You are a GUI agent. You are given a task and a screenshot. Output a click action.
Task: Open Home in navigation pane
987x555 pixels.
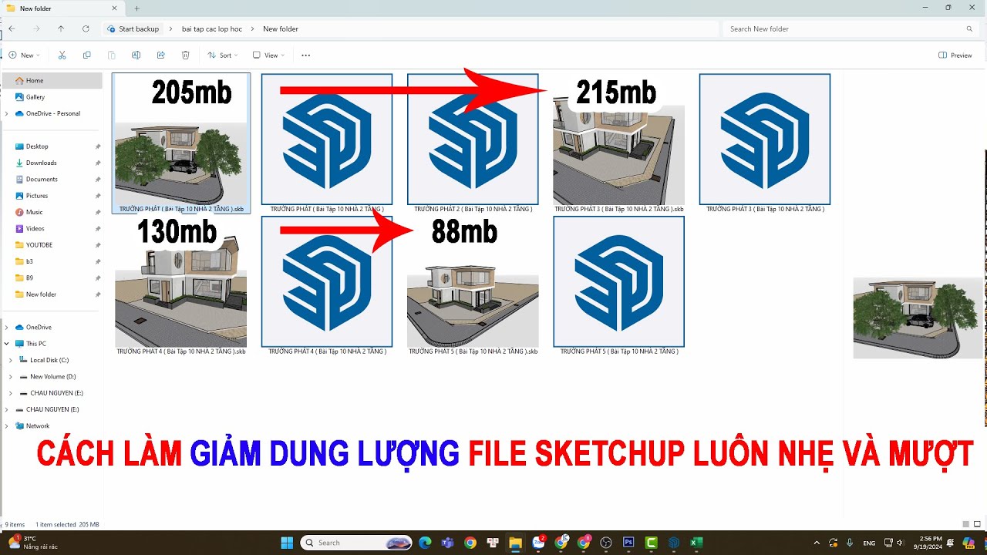[52, 80]
